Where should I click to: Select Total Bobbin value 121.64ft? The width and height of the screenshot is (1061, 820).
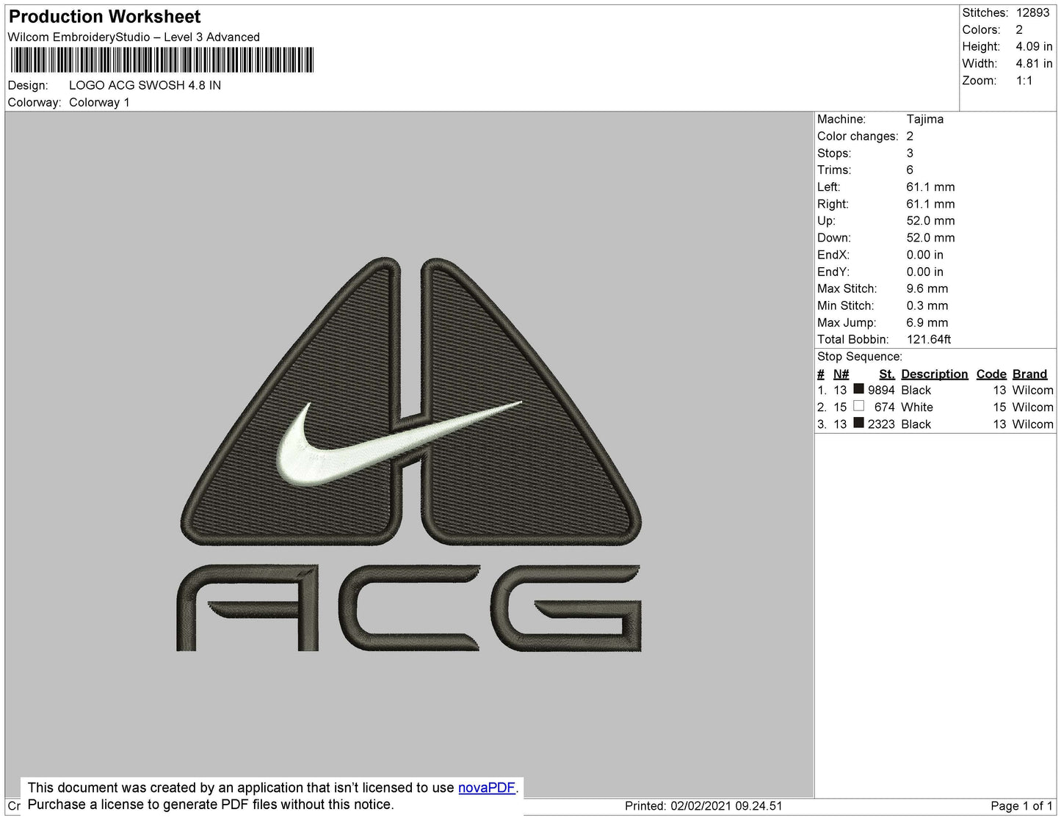929,339
